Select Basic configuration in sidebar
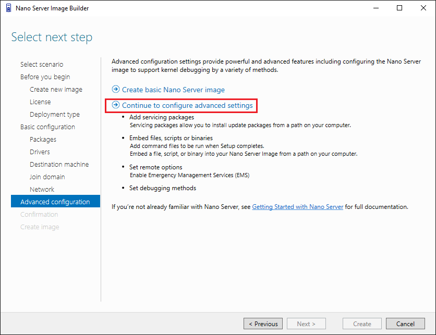Image resolution: width=436 pixels, height=335 pixels. point(47,127)
